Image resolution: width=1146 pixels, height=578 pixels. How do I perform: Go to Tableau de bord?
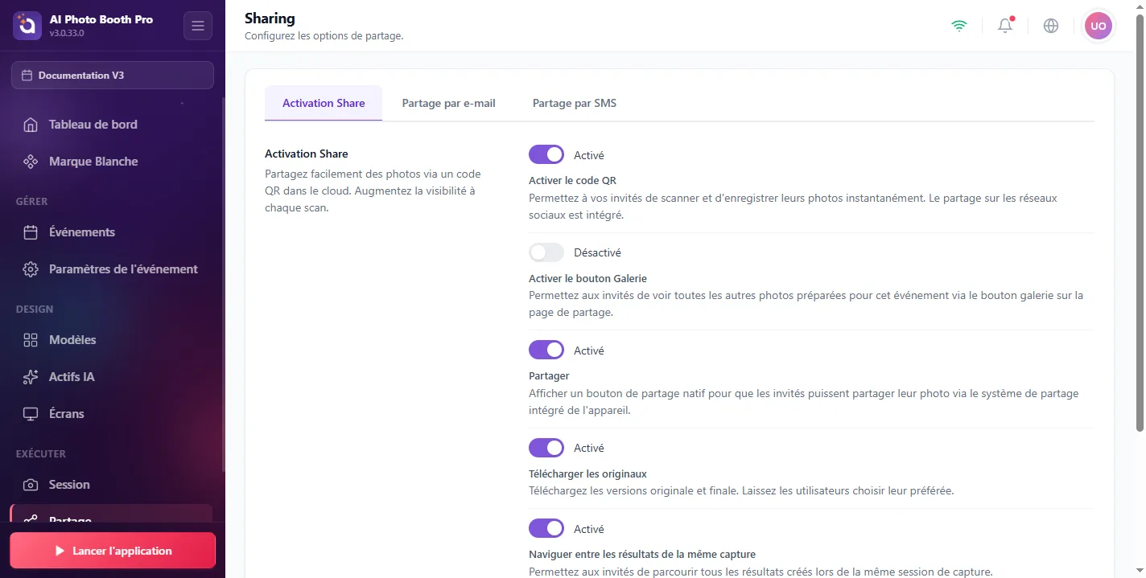[111, 125]
